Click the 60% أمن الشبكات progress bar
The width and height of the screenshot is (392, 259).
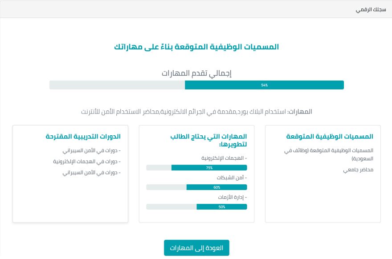[196, 187]
